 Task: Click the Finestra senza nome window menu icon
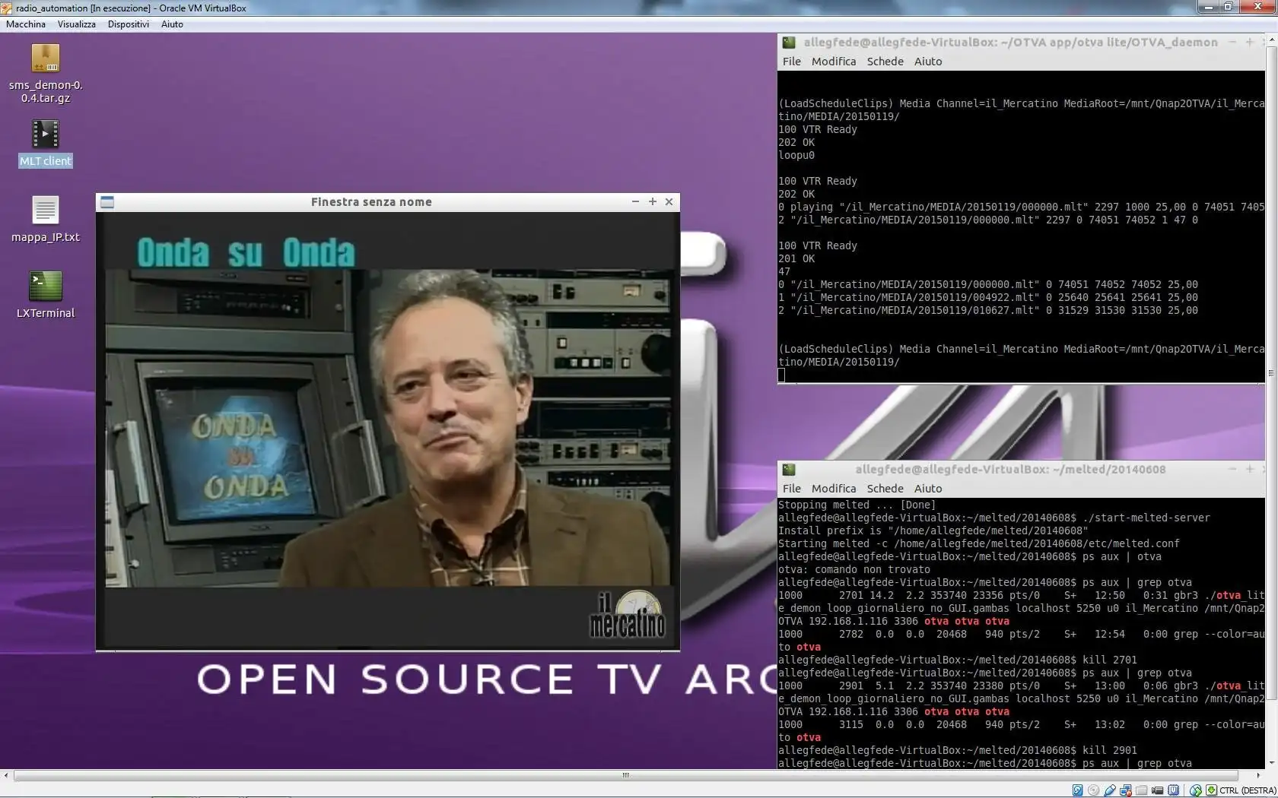coord(107,202)
